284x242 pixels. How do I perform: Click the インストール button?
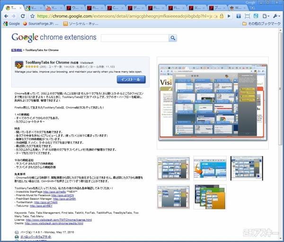131,80
